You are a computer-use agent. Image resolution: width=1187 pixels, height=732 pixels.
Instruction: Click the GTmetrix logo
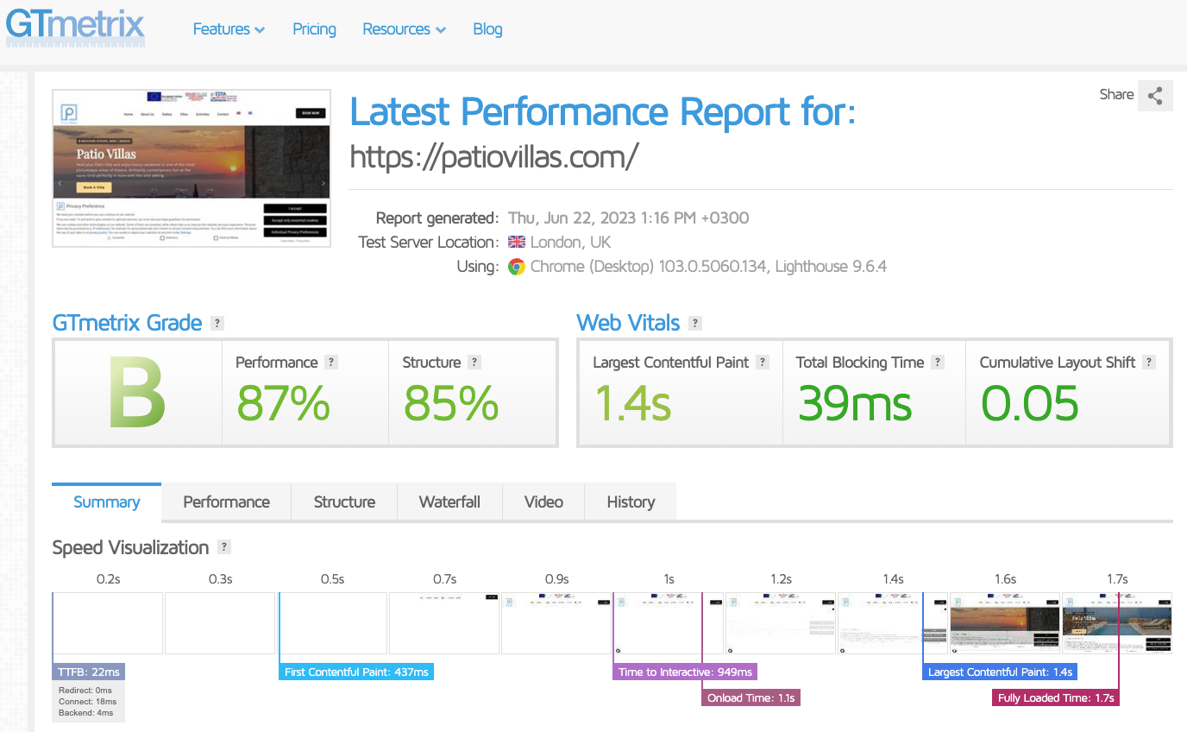(75, 26)
